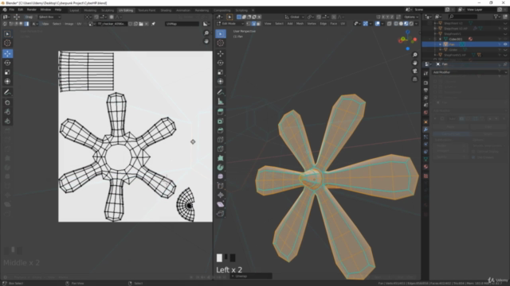The image size is (510, 286).
Task: Open the outliner filter dropdown
Action: point(497,17)
